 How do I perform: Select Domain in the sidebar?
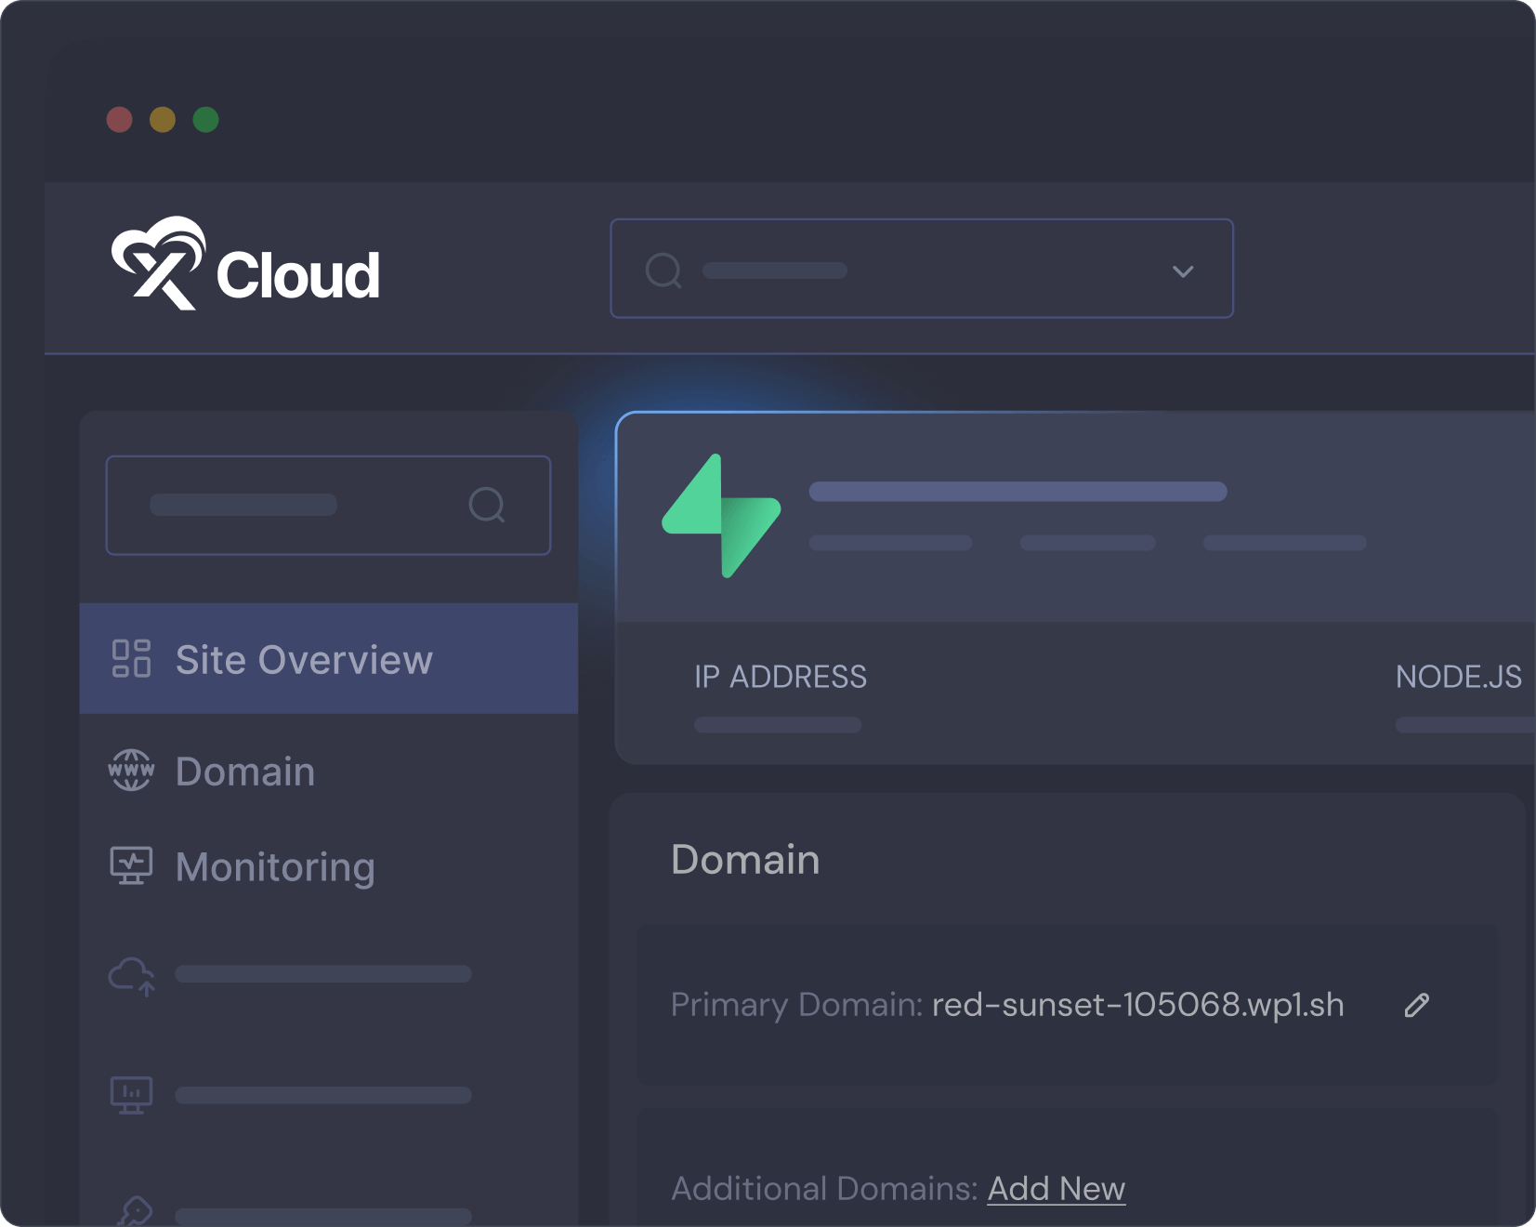click(x=245, y=772)
